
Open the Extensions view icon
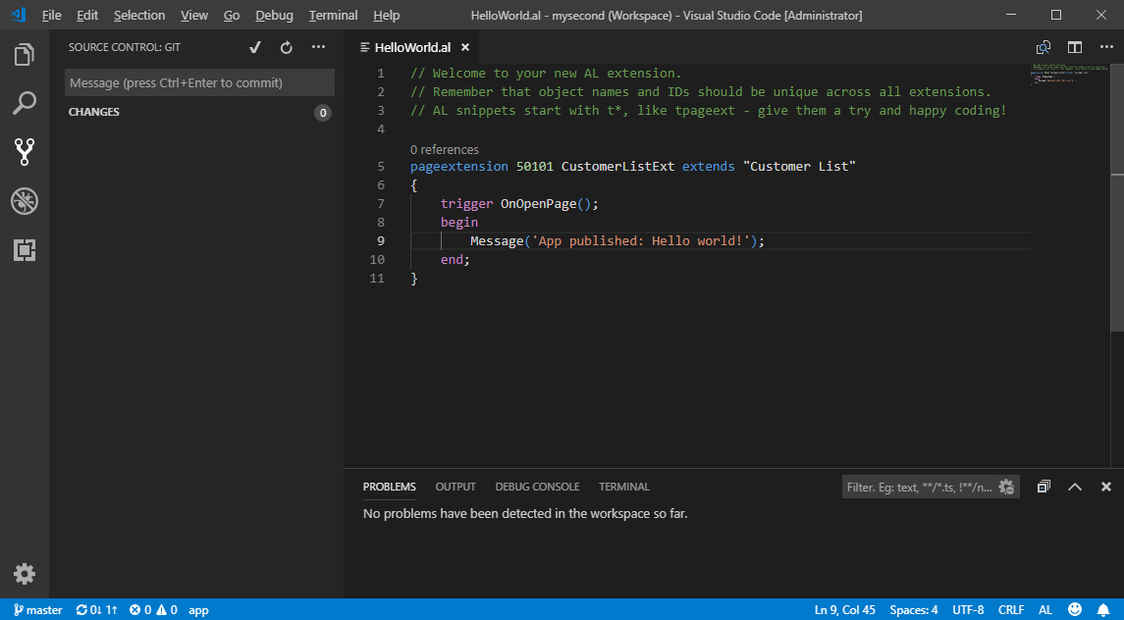coord(25,250)
